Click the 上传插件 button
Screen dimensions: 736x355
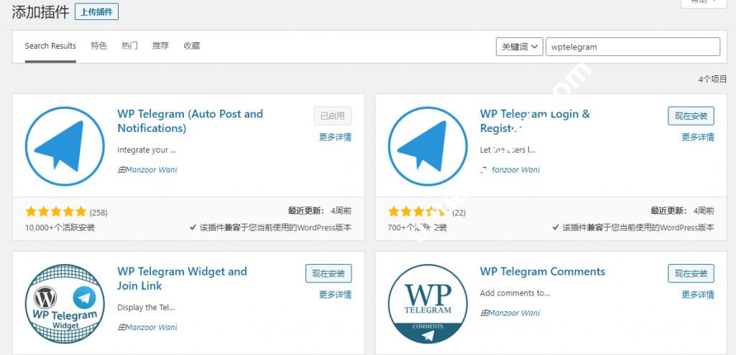point(96,11)
